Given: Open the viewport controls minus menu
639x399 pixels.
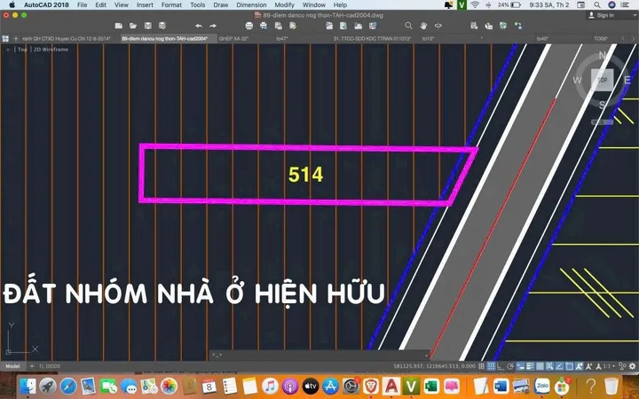Looking at the screenshot, I should click(7, 50).
